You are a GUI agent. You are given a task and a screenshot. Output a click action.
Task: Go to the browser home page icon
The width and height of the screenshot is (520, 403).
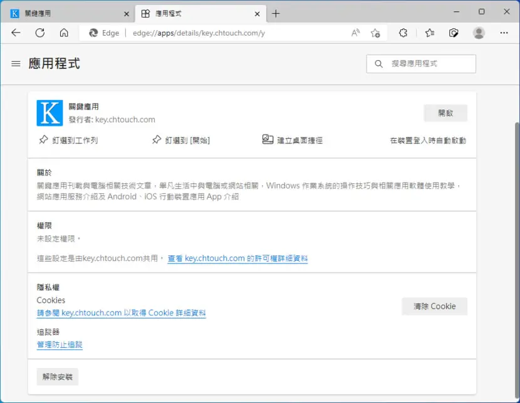pyautogui.click(x=64, y=33)
